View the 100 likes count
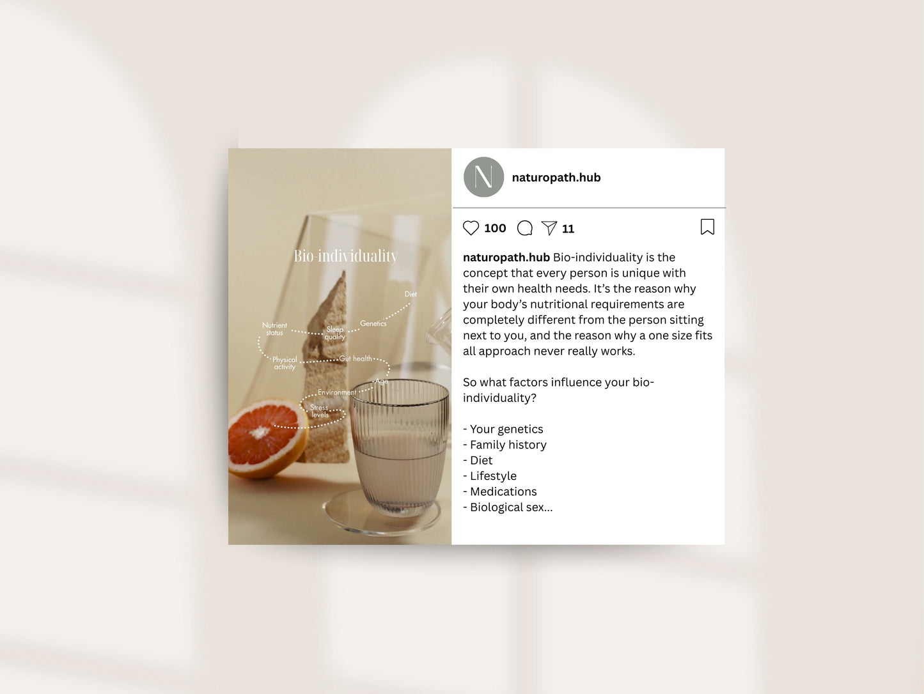 [495, 228]
